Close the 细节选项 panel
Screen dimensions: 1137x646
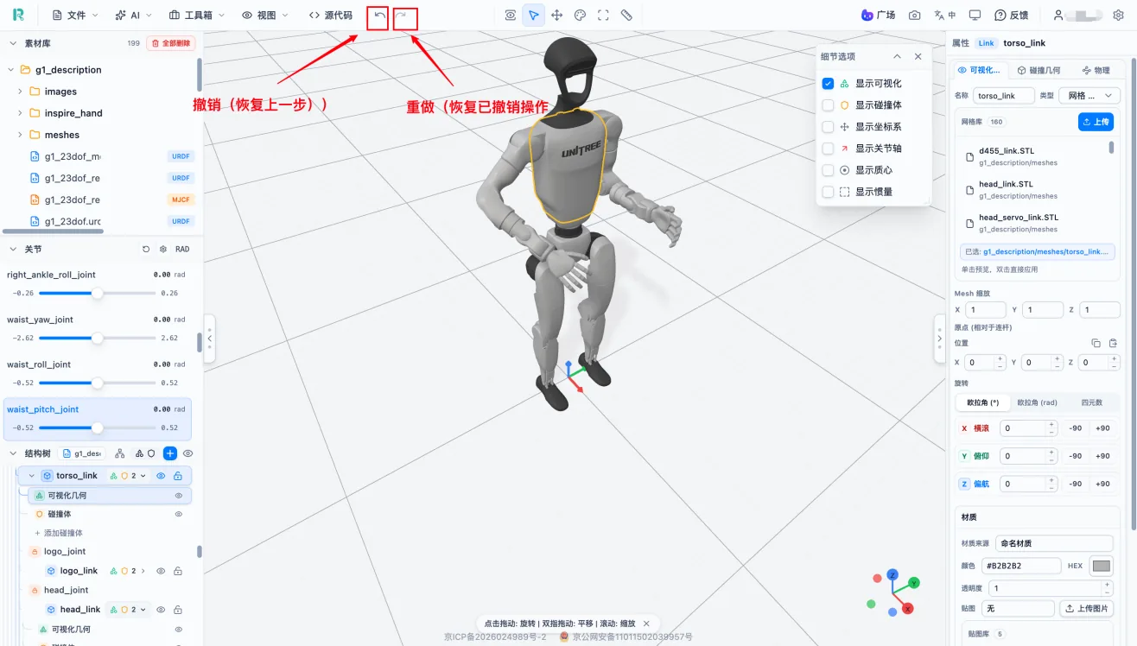tap(918, 56)
